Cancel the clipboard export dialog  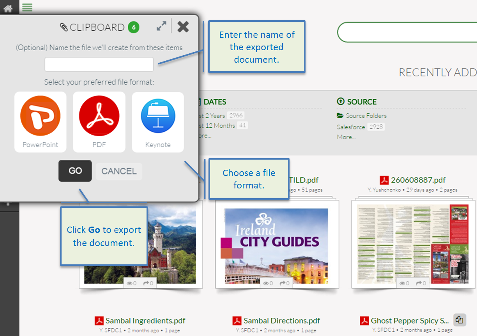(x=119, y=171)
